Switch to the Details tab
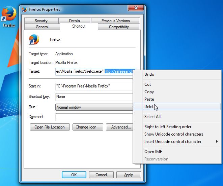The image size is (223, 186). 75,21
